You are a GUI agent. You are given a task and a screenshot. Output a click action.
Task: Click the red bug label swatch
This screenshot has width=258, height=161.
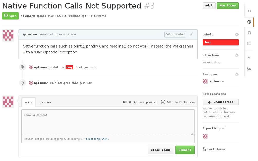[220, 42]
